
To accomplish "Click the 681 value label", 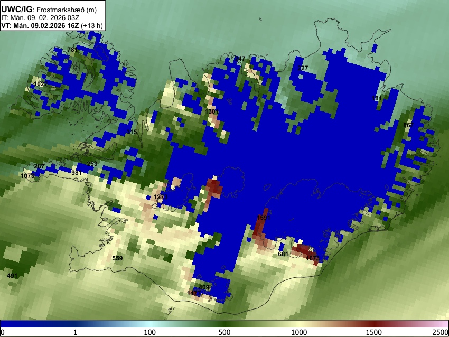I will point(283,254).
